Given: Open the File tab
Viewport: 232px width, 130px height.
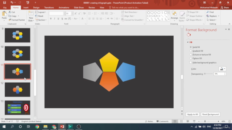Looking at the screenshot, I should (x=5, y=8).
